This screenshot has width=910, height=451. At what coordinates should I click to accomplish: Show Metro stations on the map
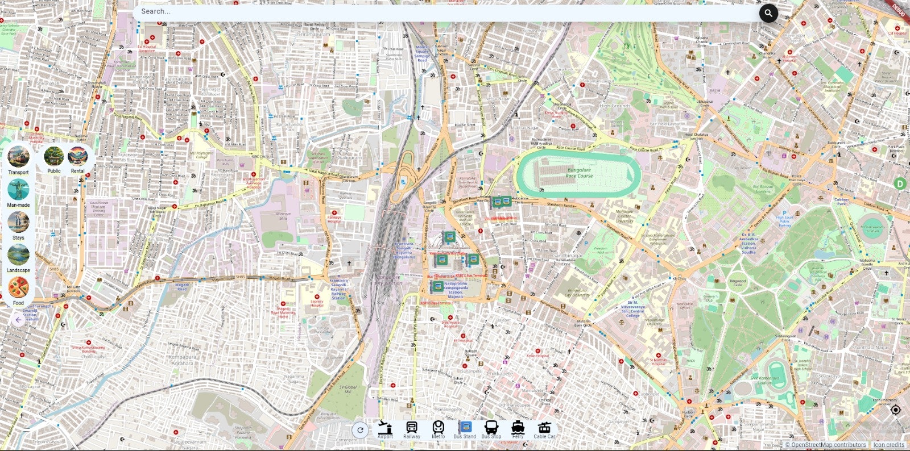438,429
